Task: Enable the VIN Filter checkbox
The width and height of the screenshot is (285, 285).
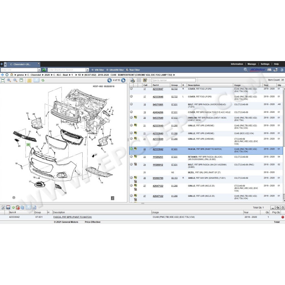Action: (x=92, y=70)
